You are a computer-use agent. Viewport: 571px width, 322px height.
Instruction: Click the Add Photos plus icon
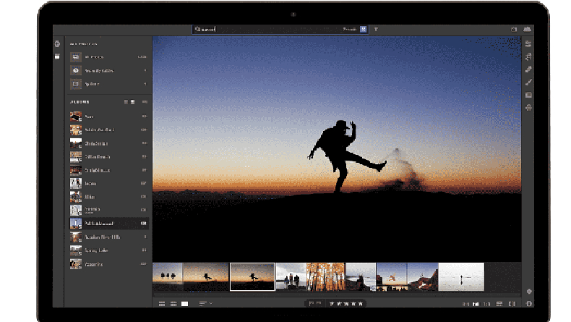(57, 43)
